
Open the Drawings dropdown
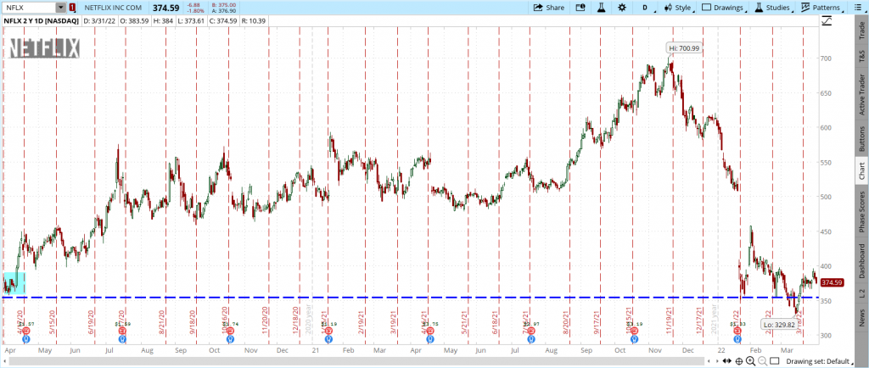click(x=725, y=8)
